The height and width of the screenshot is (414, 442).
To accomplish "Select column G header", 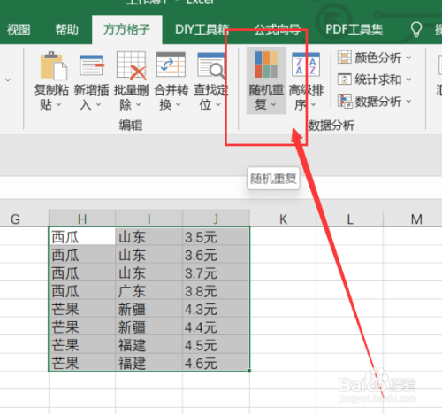I will [15, 218].
